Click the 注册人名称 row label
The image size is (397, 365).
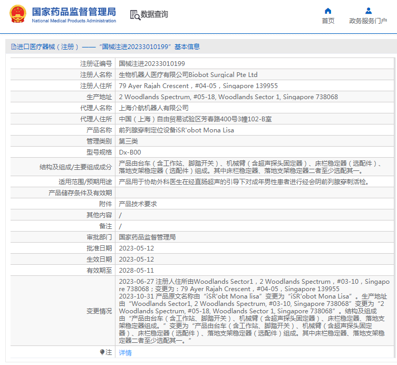(96, 75)
